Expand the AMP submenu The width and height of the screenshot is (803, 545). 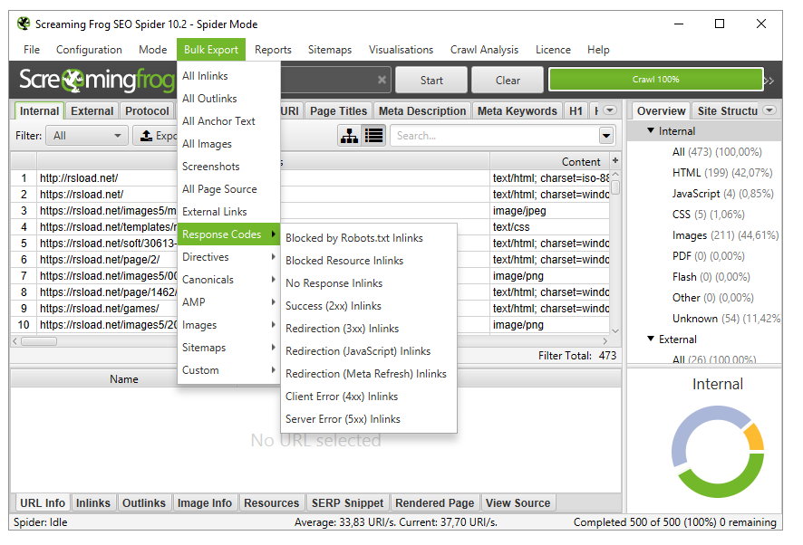click(x=229, y=302)
